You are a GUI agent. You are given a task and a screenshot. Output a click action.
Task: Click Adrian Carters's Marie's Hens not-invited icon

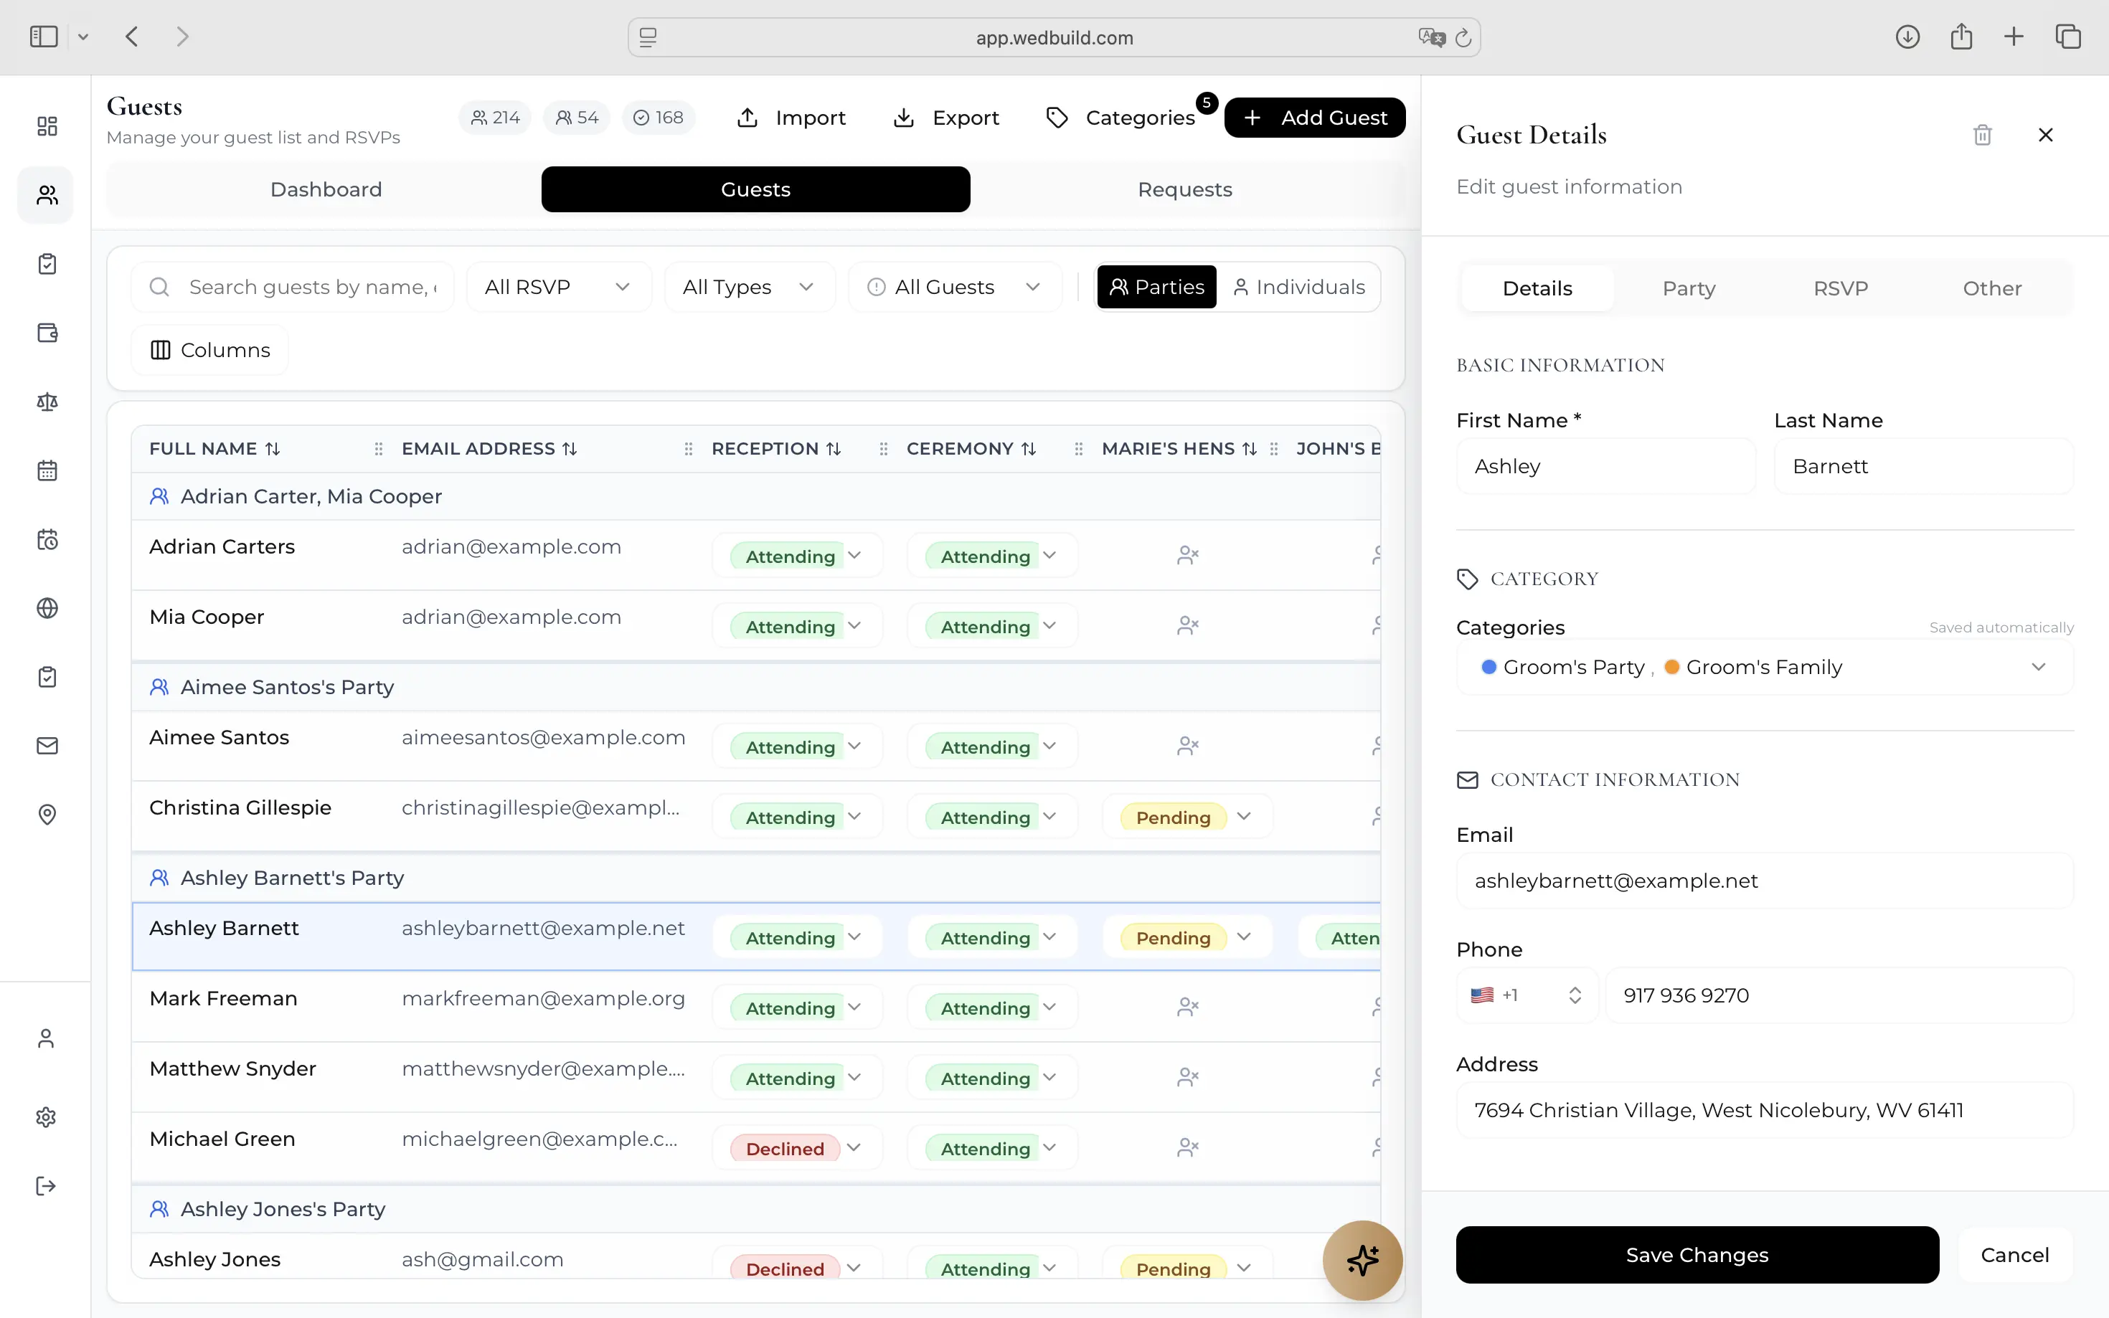pos(1187,555)
